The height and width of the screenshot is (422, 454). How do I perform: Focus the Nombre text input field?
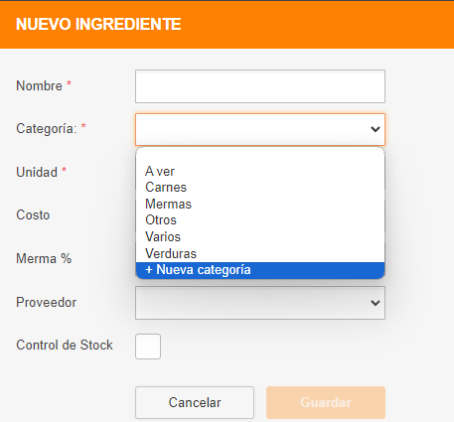click(x=260, y=86)
